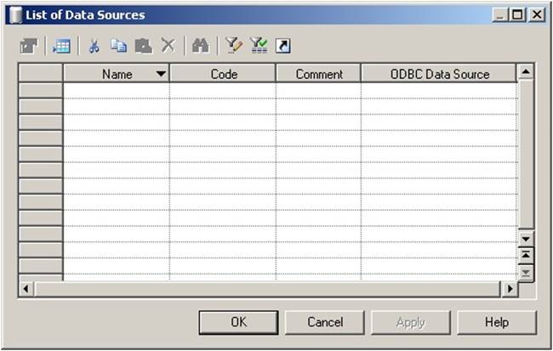The height and width of the screenshot is (351, 553).
Task: Dismiss dialog with Cancel button
Action: click(x=325, y=322)
